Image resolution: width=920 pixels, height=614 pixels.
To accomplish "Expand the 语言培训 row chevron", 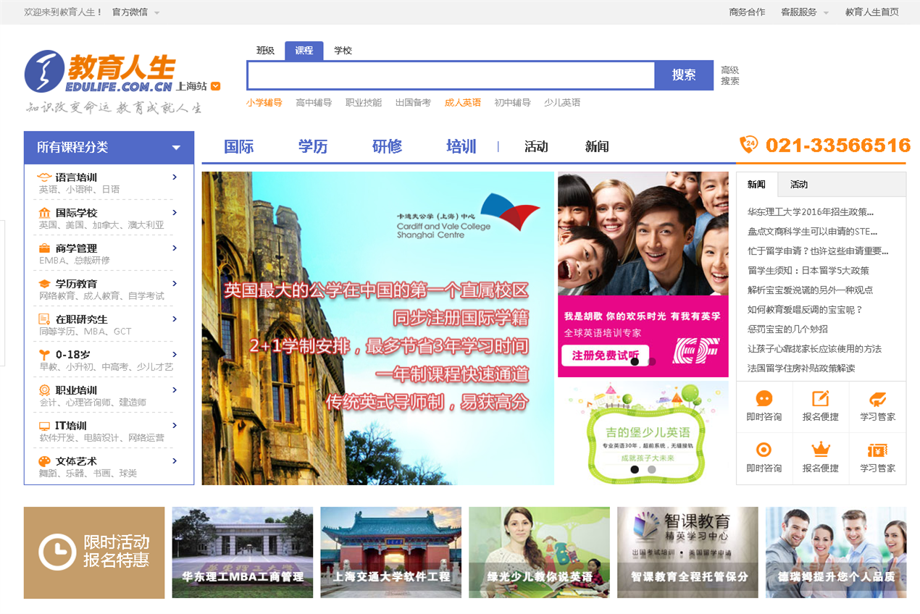I will [175, 177].
